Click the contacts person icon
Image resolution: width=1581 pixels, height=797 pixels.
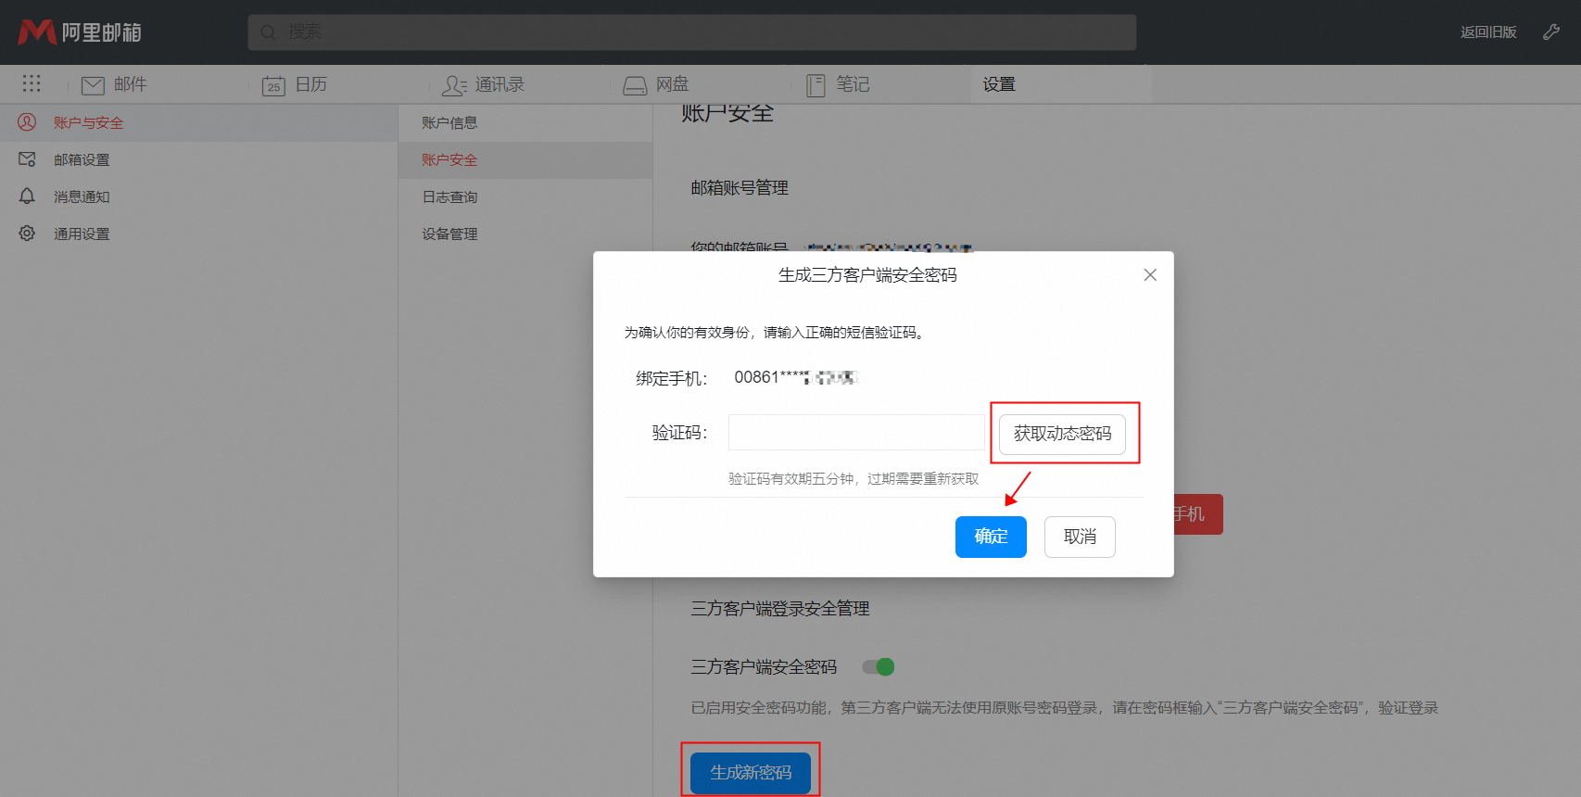(454, 85)
